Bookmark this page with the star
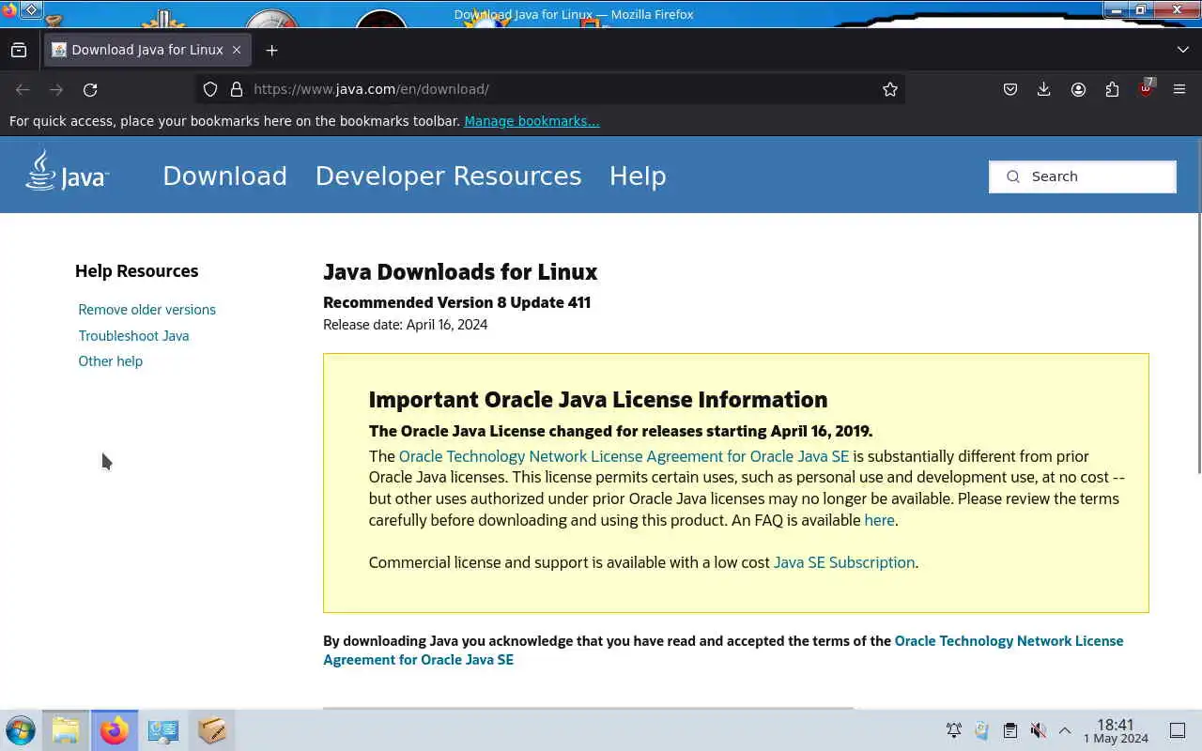This screenshot has height=751, width=1202. 889,89
